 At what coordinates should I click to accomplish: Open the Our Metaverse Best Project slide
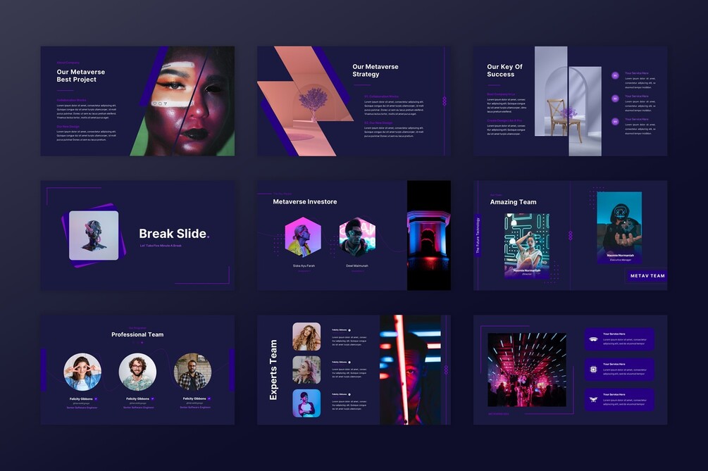click(137, 101)
